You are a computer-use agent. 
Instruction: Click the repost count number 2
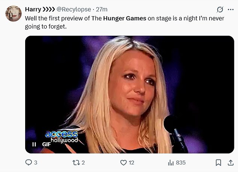coord(83,163)
